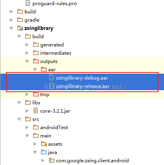164x165 pixels.
Task: Click the aar folder icon
Action: click(x=44, y=69)
